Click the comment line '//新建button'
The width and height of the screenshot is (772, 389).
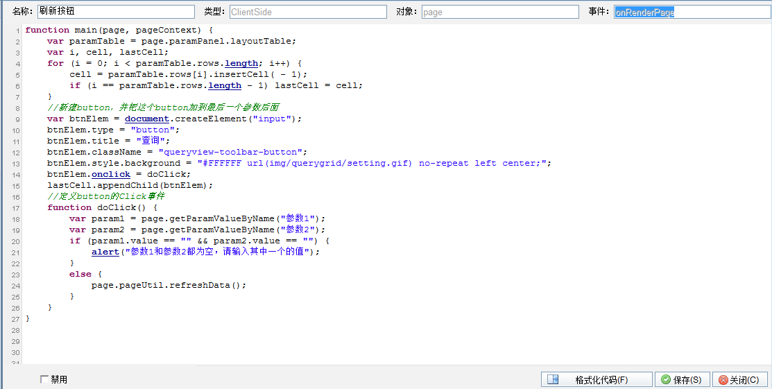pos(164,107)
